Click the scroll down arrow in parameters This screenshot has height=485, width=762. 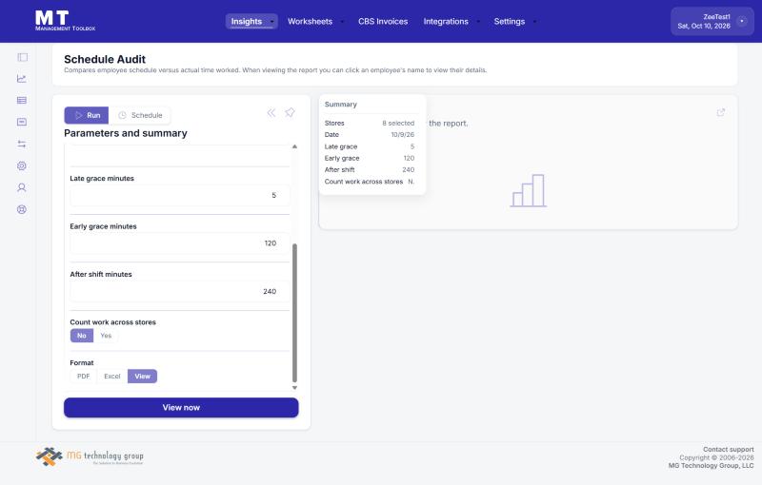294,388
